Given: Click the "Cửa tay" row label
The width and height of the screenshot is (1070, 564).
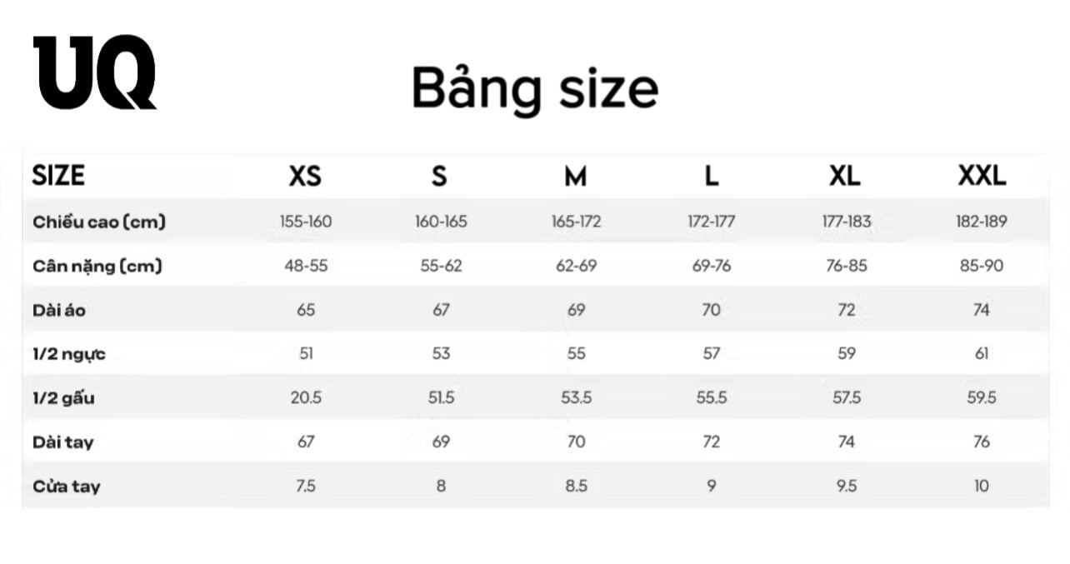Looking at the screenshot, I should pos(67,487).
